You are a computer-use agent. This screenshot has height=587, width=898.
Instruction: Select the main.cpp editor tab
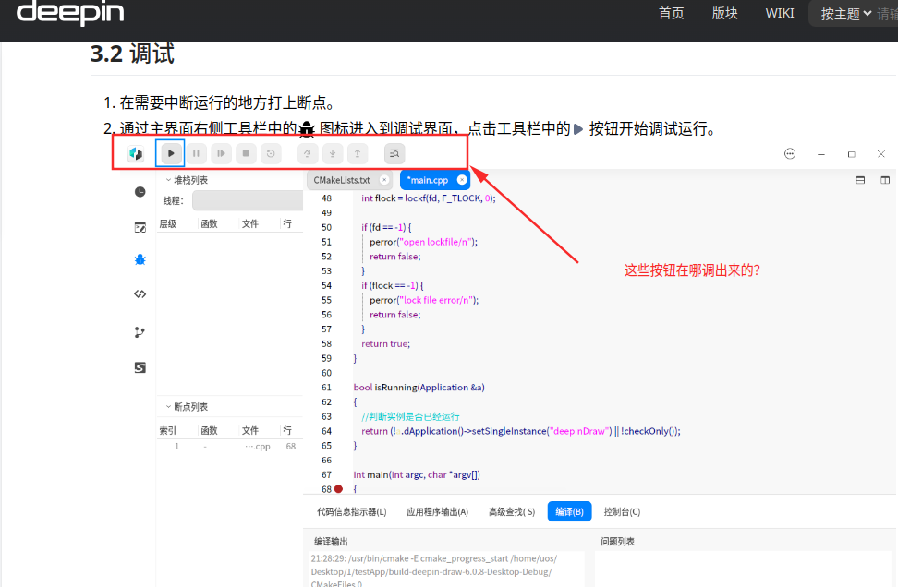427,180
